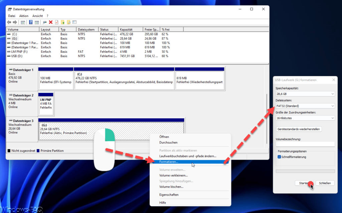Open the ? help menu
The height and width of the screenshot is (213, 342).
click(47, 16)
